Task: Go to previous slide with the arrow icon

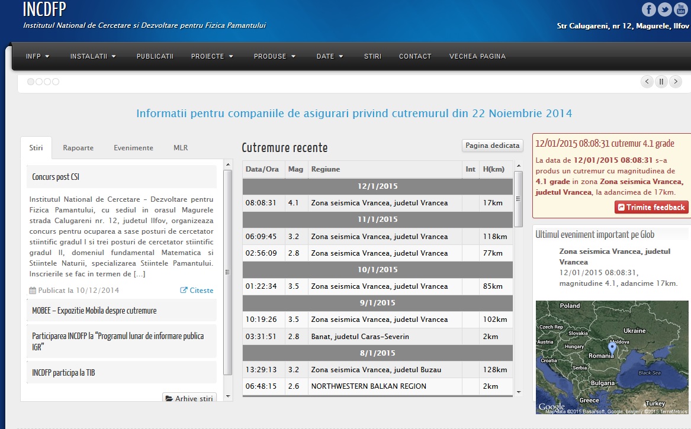Action: 647,81
